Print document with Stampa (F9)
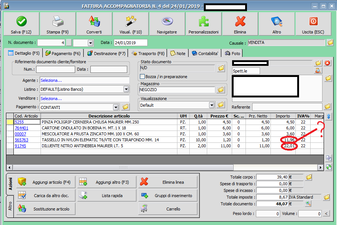Screen dimensions: 337x225 click(x=58, y=24)
